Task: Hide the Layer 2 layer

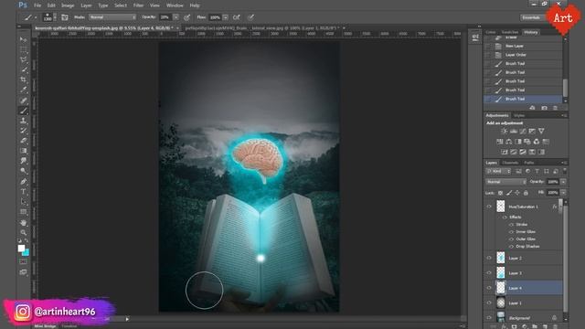Action: coord(489,258)
